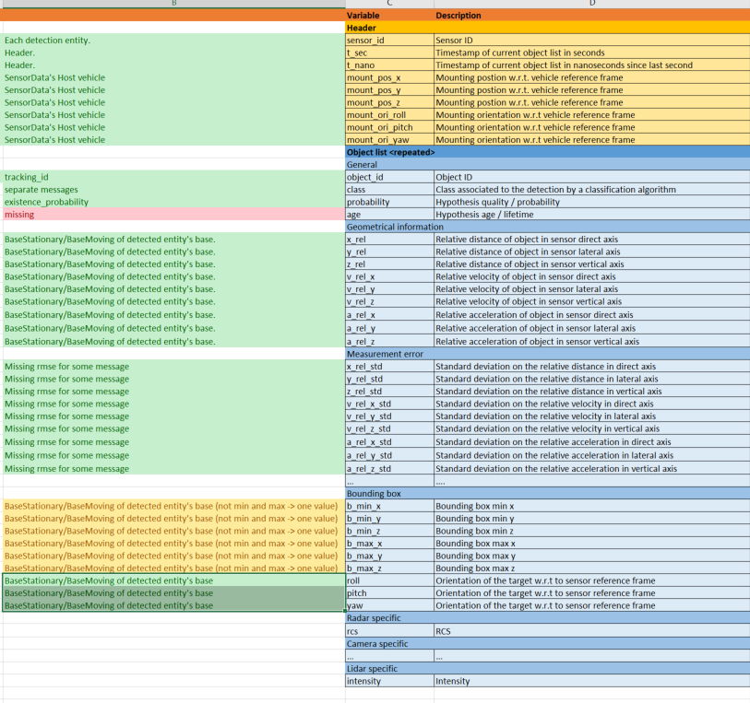Click the 'Hypothesis age / lifetime' cell
The width and height of the screenshot is (750, 703).
pos(592,214)
